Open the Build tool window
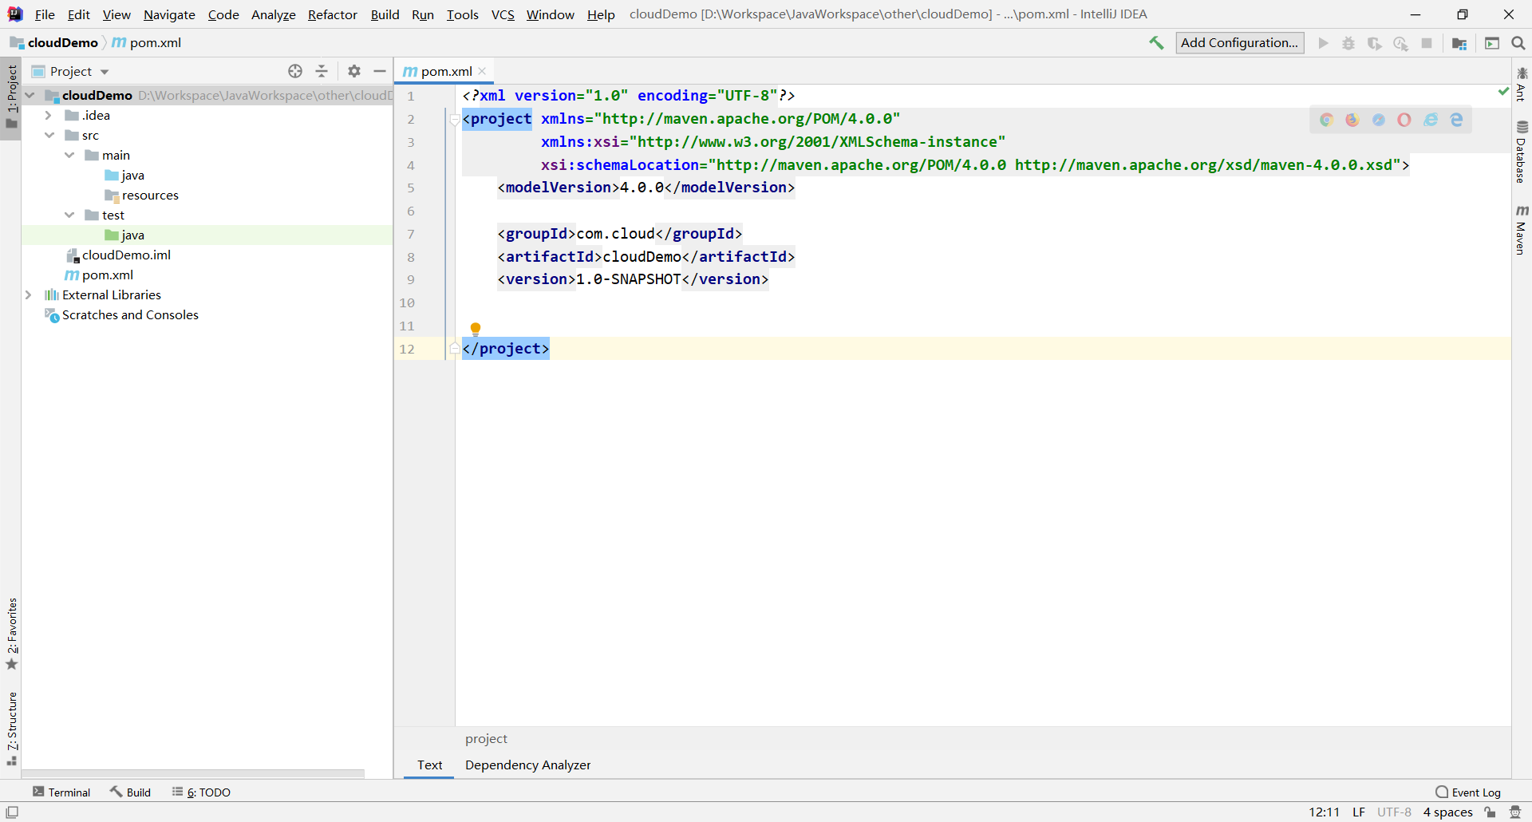This screenshot has width=1532, height=822. pos(131,792)
